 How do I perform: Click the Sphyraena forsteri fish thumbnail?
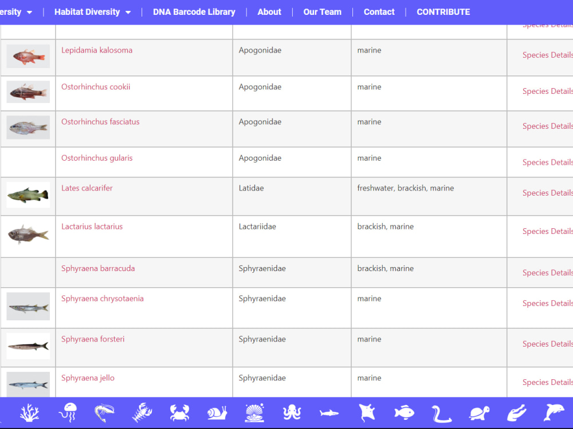pos(28,346)
